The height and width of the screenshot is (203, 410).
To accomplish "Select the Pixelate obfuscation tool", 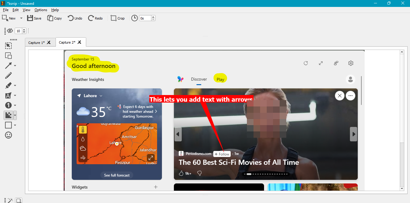I will (8, 115).
